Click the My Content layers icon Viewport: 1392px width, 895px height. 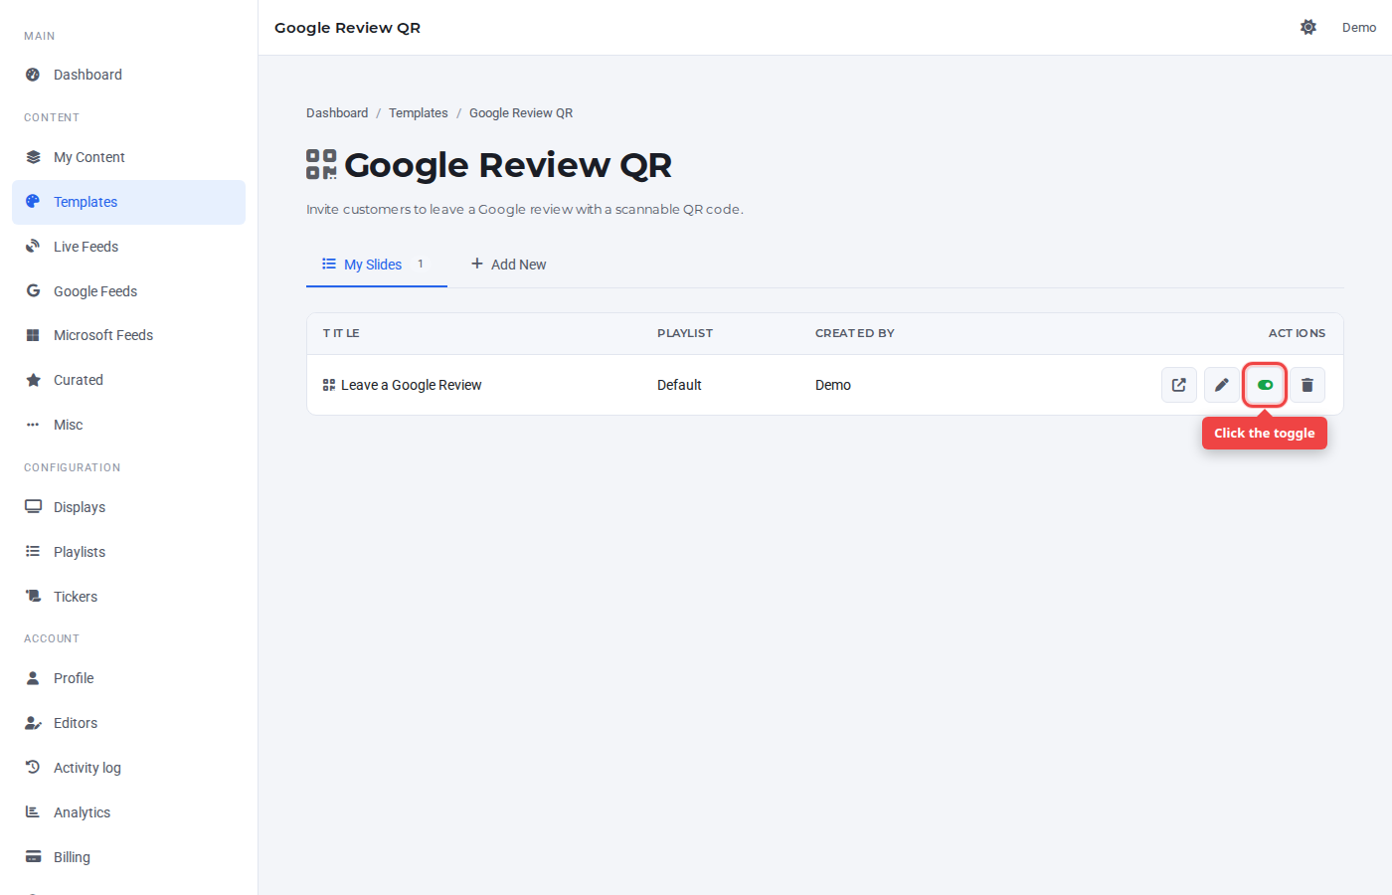pyautogui.click(x=33, y=157)
